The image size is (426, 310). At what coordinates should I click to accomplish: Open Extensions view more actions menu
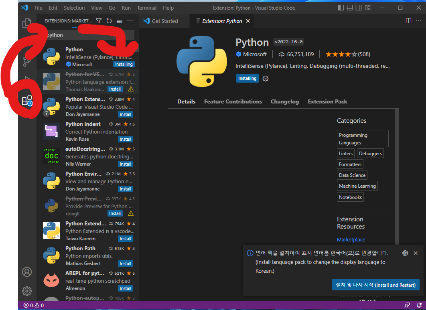point(130,21)
